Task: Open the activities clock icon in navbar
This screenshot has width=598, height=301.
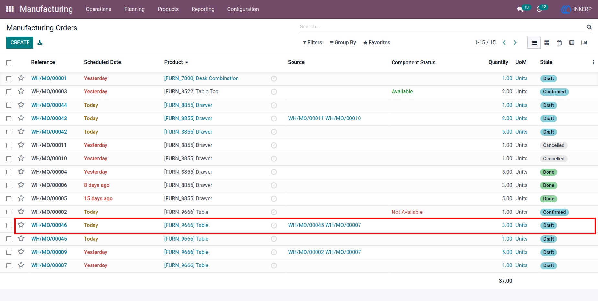Action: [539, 9]
